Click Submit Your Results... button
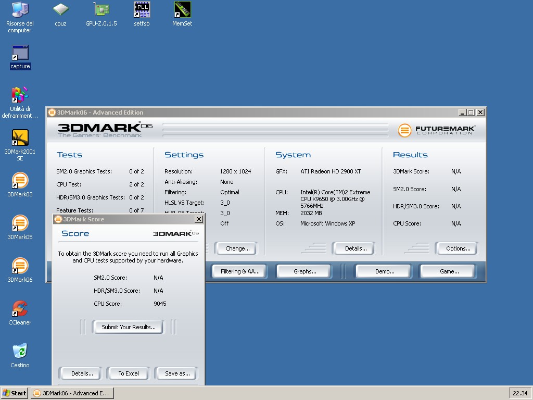This screenshot has height=400, width=533. click(128, 327)
